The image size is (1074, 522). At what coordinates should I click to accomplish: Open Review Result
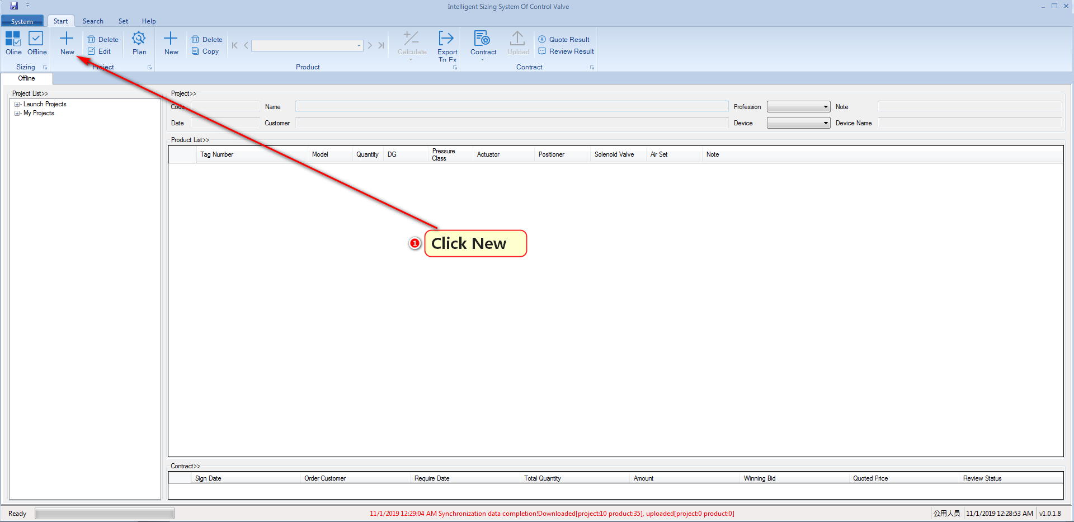click(566, 51)
